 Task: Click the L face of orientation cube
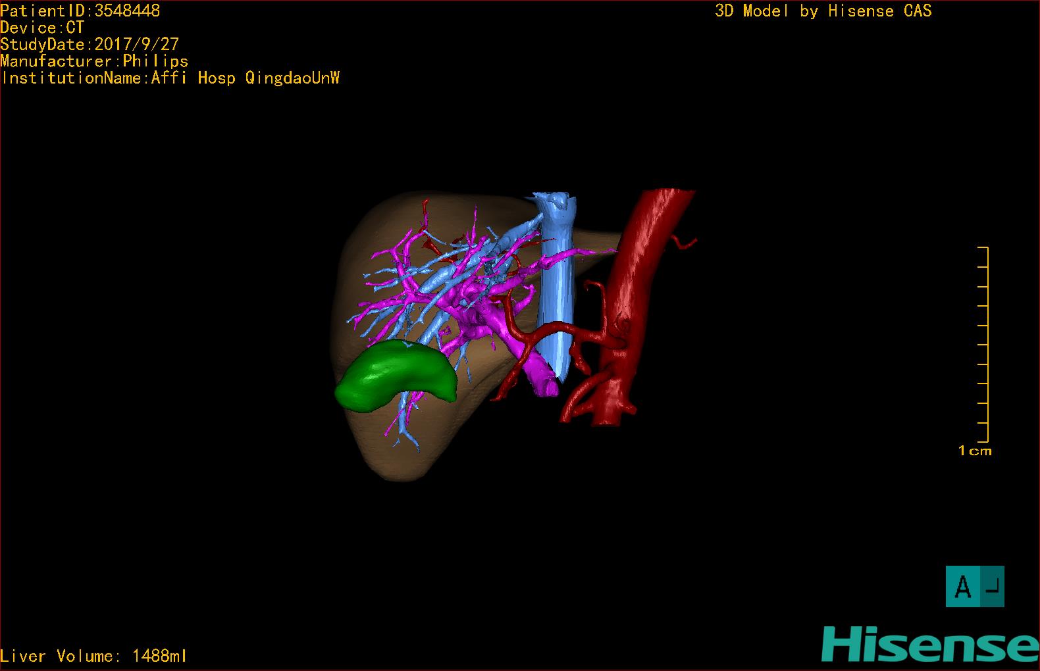[x=993, y=586]
